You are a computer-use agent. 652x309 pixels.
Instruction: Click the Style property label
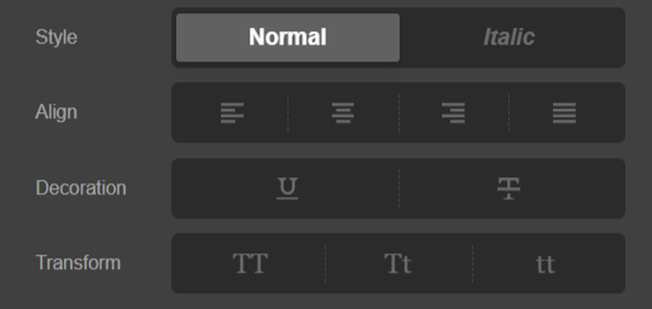click(x=56, y=37)
